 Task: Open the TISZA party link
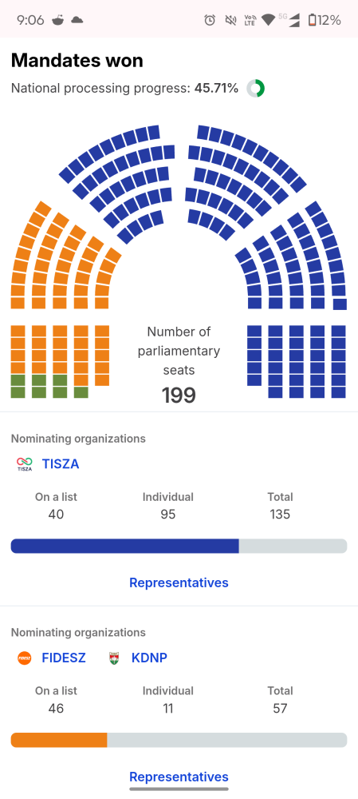(x=61, y=464)
